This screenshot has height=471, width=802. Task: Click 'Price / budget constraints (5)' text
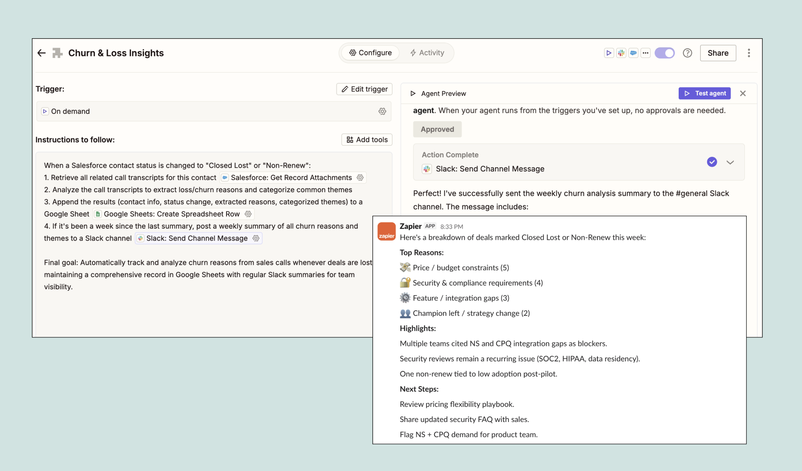click(x=461, y=268)
